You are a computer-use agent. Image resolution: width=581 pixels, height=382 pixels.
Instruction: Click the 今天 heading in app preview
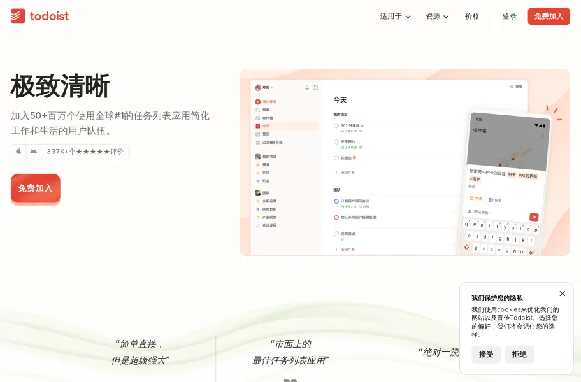pyautogui.click(x=340, y=100)
